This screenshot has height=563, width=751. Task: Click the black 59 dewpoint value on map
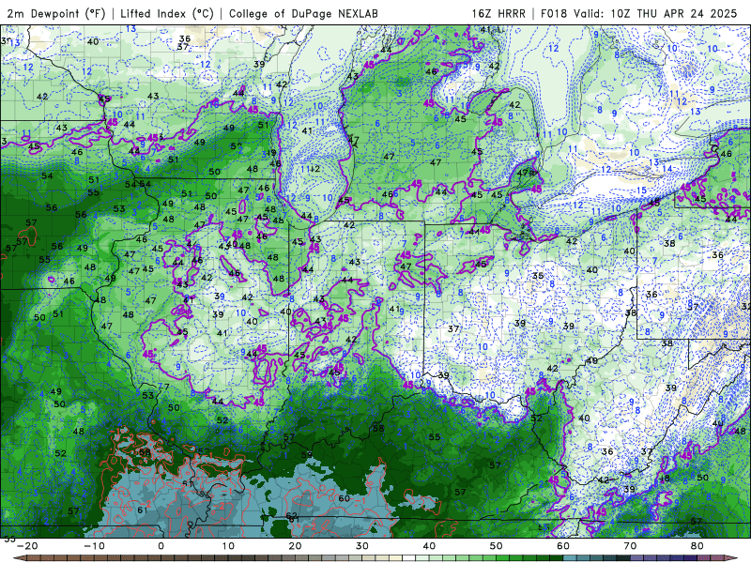point(307,455)
